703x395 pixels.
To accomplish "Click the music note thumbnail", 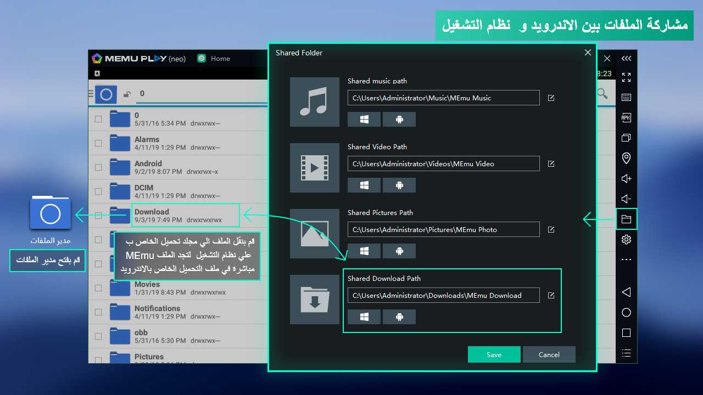I will (315, 102).
